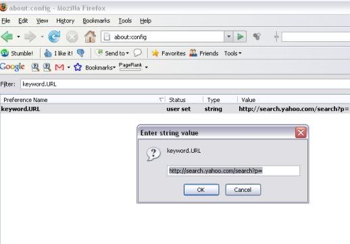350x244 pixels.
Task: Reload the page with the blue Refresh icon
Action: click(54, 36)
